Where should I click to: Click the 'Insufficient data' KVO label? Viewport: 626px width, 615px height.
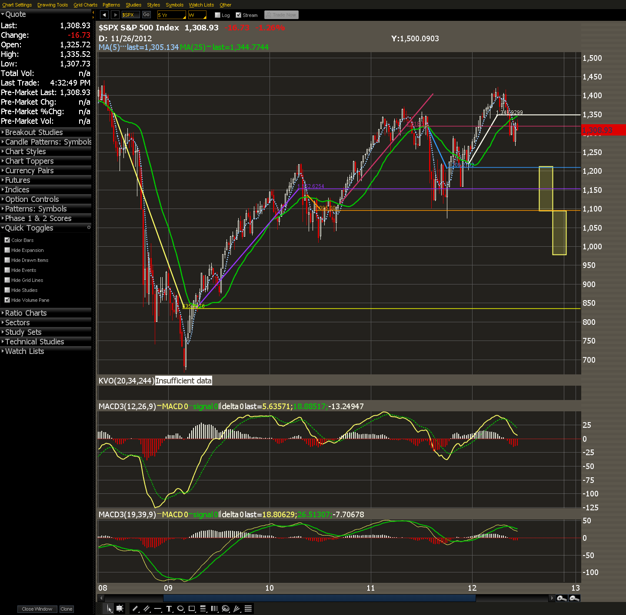[183, 381]
